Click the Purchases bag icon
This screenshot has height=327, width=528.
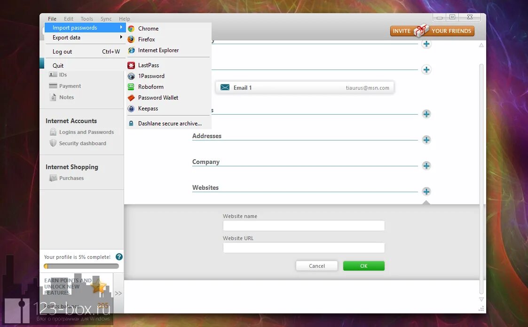point(53,178)
